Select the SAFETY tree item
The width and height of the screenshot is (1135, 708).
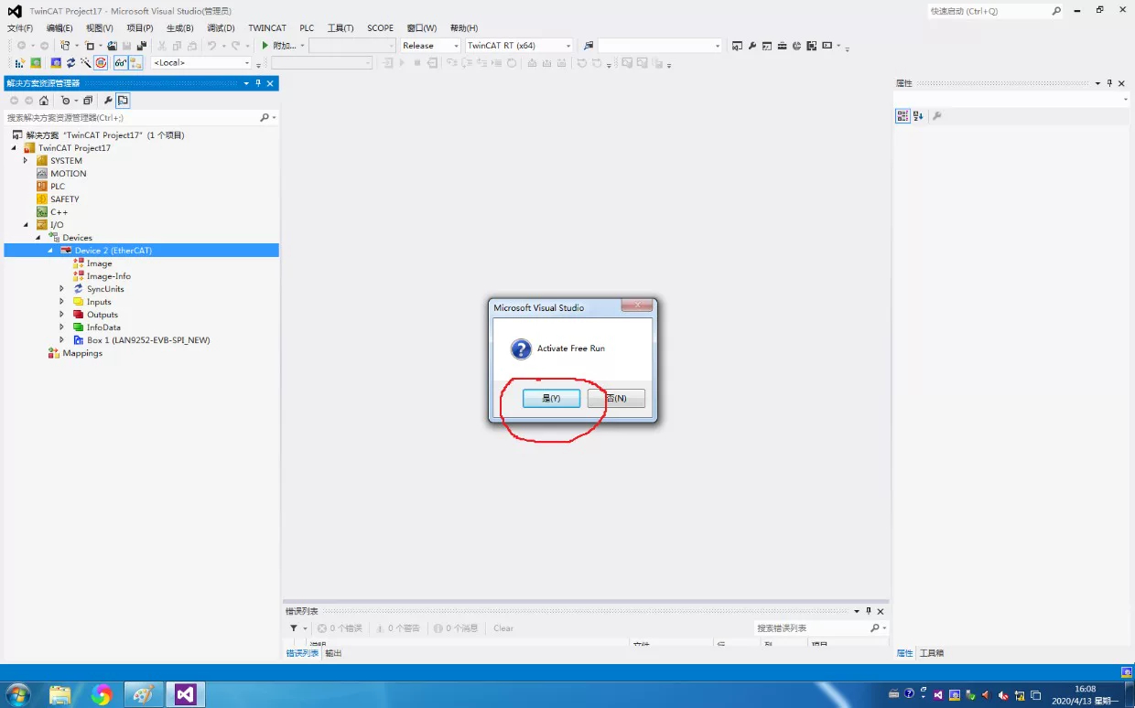(65, 198)
